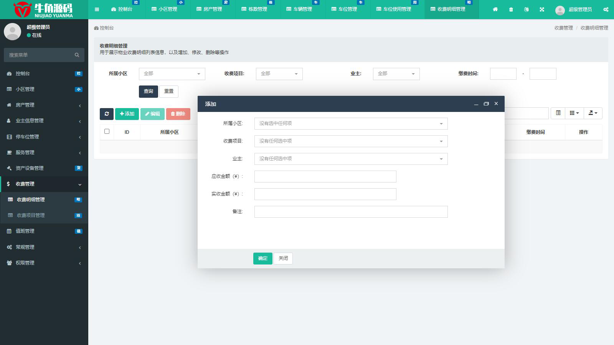Click the ID column header
Image resolution: width=614 pixels, height=345 pixels.
127,132
